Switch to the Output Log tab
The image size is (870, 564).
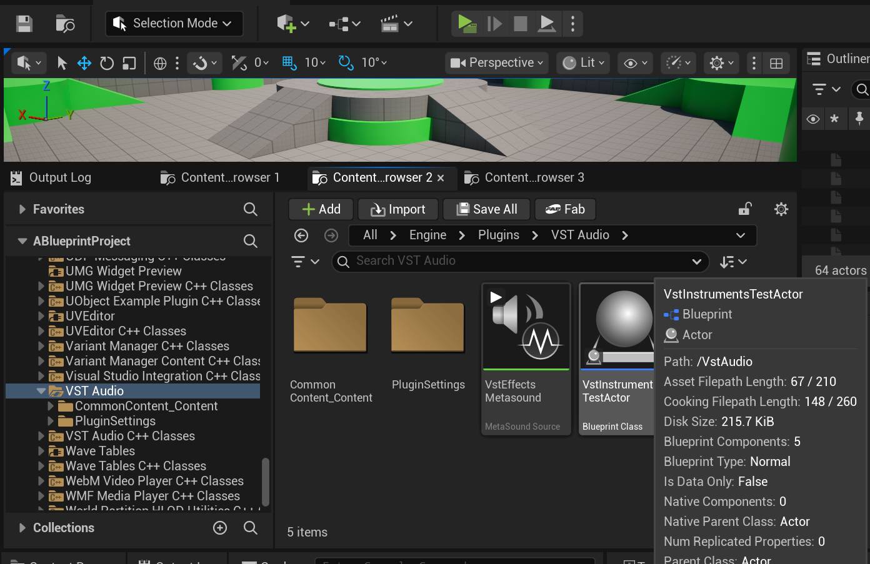[x=52, y=178]
